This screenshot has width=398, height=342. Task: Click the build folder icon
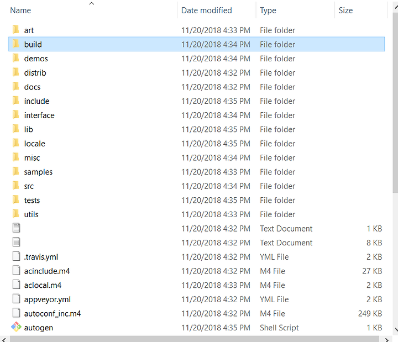click(x=15, y=44)
